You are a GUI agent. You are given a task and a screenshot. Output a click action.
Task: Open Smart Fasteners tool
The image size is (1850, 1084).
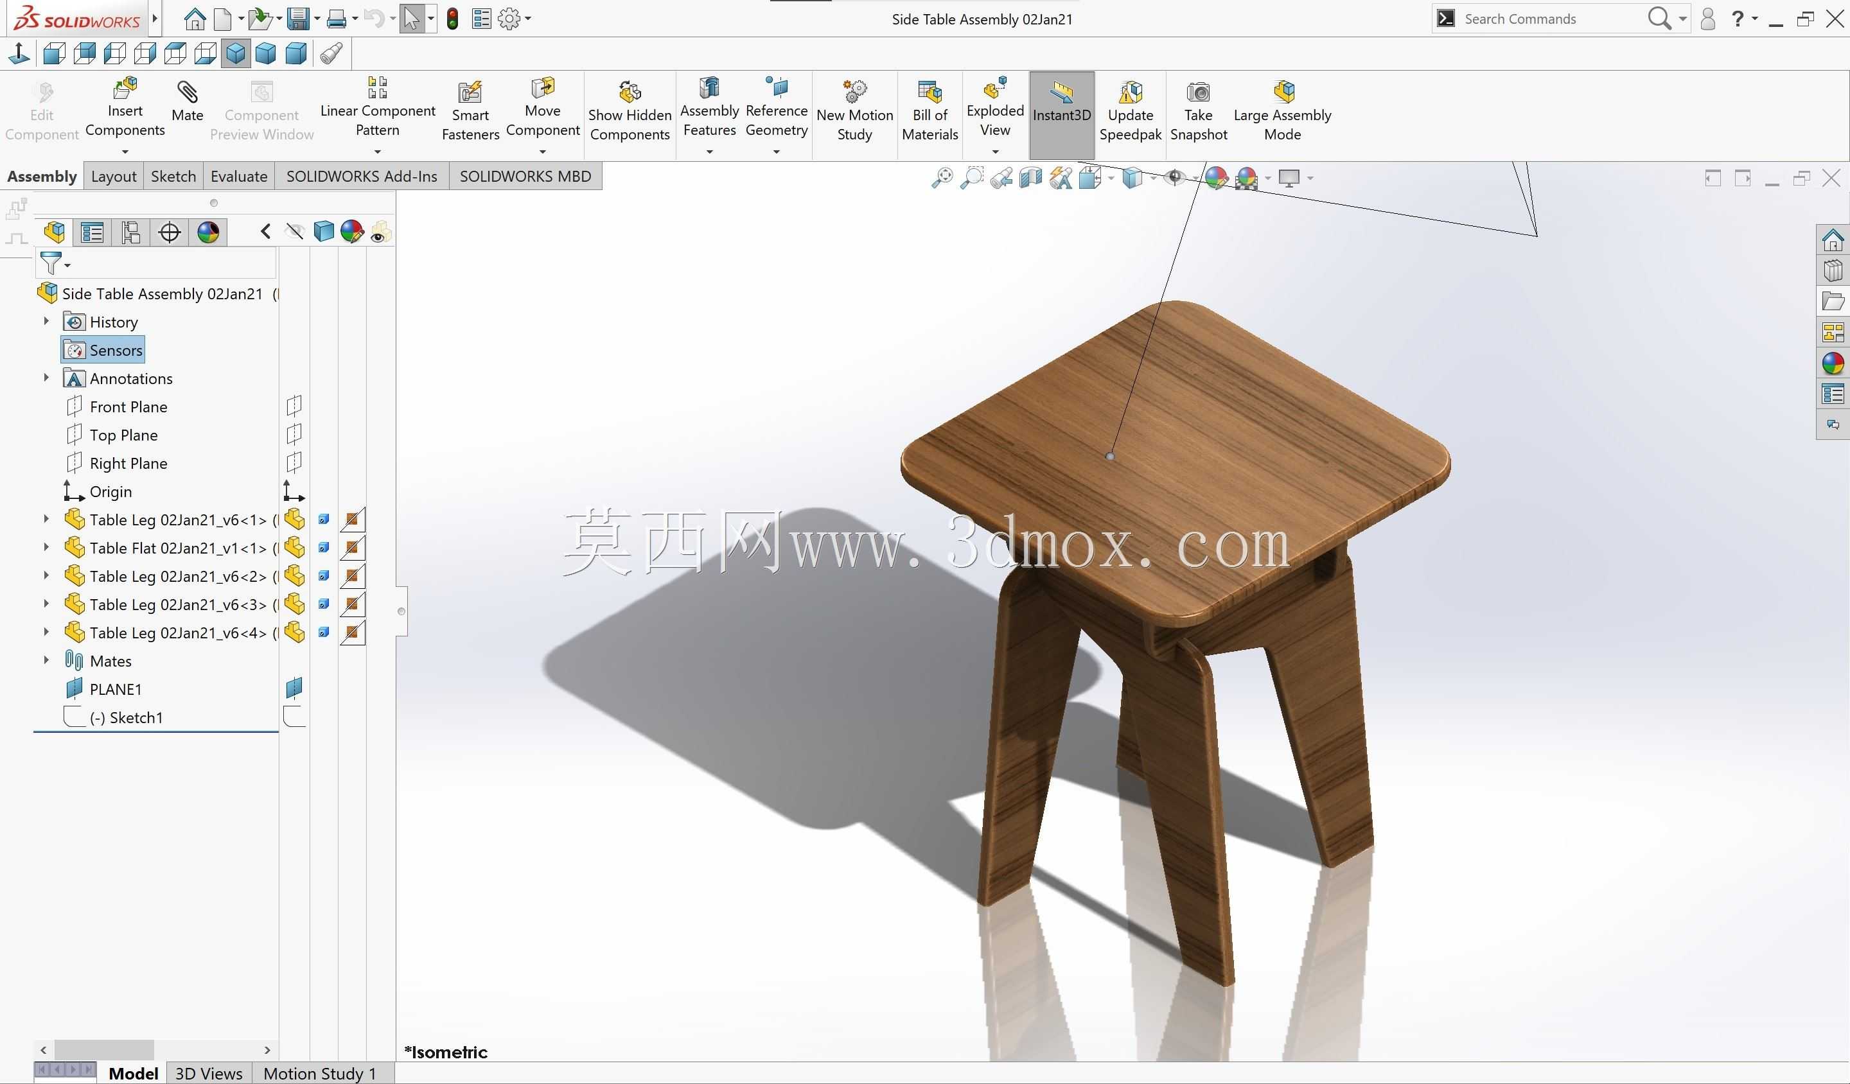click(x=470, y=112)
